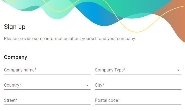Image resolution: width=185 pixels, height=111 pixels.
Task: Click the underline beneath the Street field
Action: click(47, 105)
